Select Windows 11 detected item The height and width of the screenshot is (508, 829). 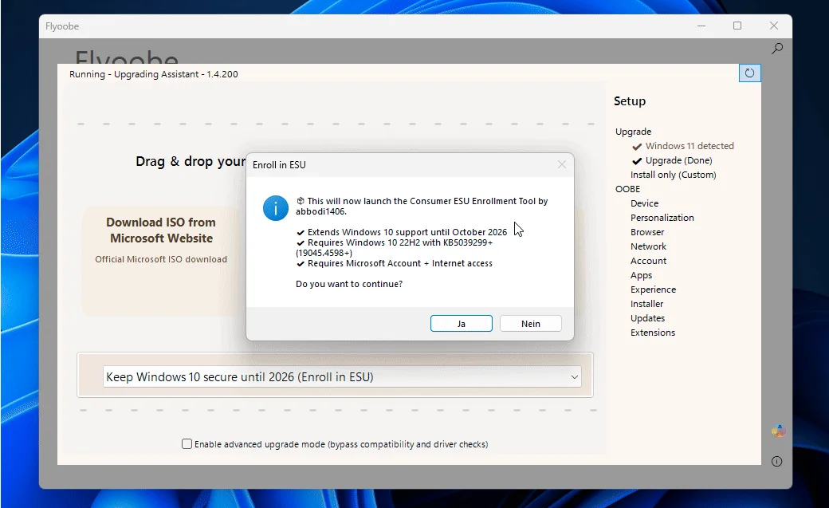[690, 145]
